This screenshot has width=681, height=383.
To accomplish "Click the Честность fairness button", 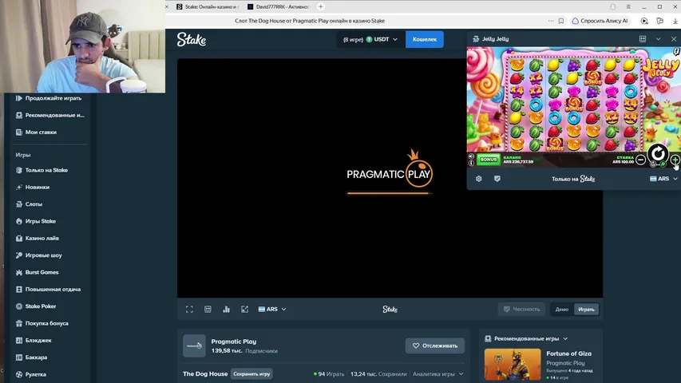I will (521, 309).
